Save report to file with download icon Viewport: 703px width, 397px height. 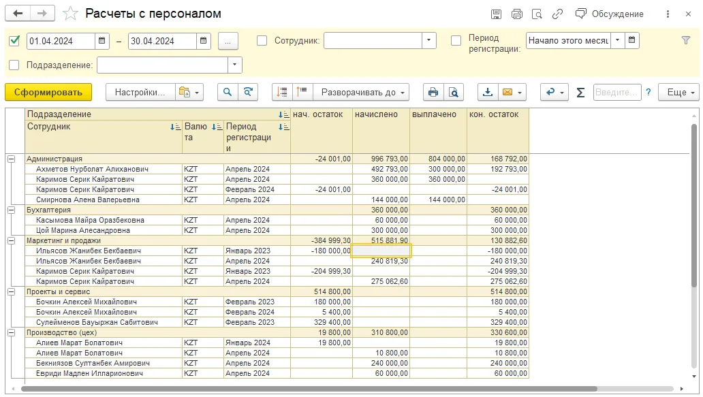(487, 92)
